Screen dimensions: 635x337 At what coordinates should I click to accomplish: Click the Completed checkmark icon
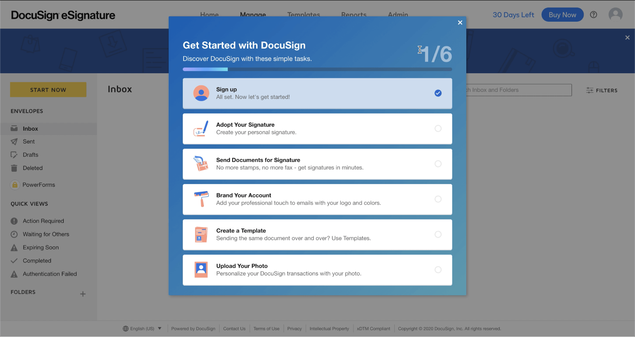coord(14,261)
